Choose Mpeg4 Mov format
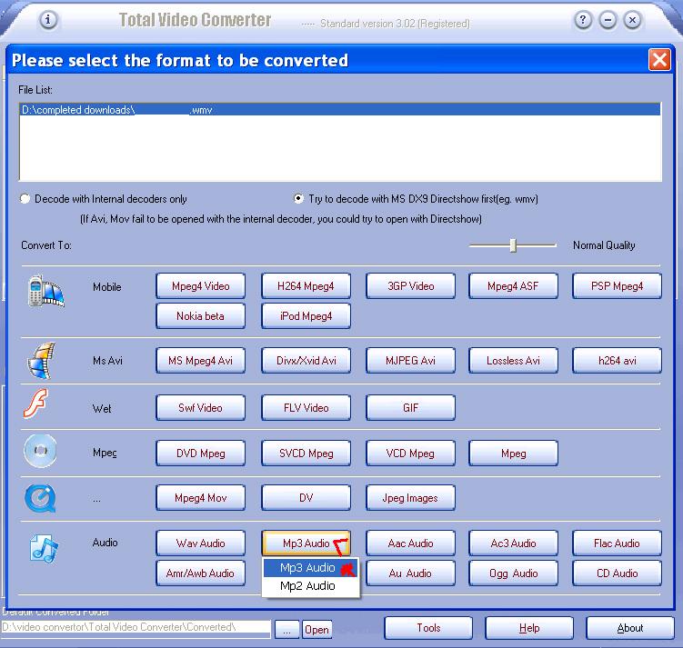This screenshot has height=648, width=683. 200,498
